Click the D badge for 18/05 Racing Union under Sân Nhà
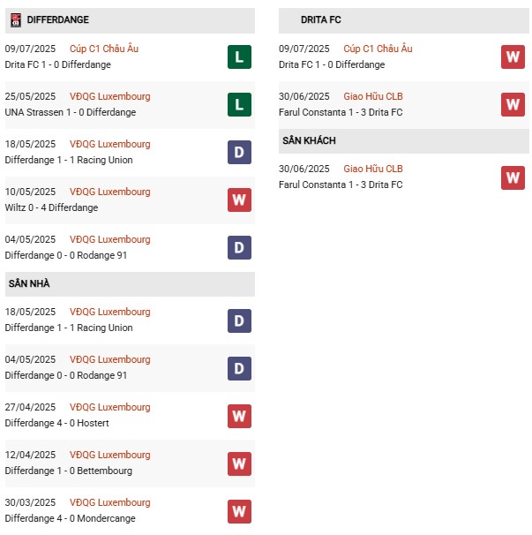Viewport: 532px width, 535px height. click(239, 320)
